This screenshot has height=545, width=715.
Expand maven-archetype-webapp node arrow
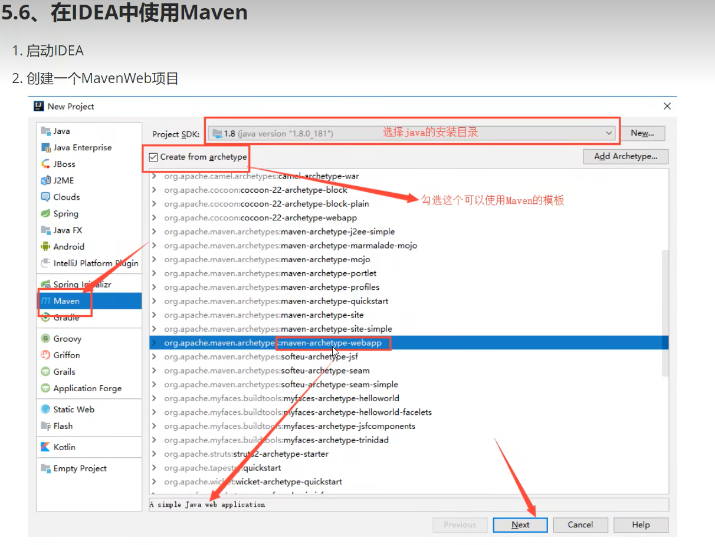(x=155, y=342)
